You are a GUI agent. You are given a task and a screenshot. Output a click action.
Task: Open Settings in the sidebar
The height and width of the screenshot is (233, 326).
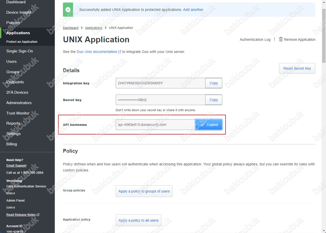13,134
